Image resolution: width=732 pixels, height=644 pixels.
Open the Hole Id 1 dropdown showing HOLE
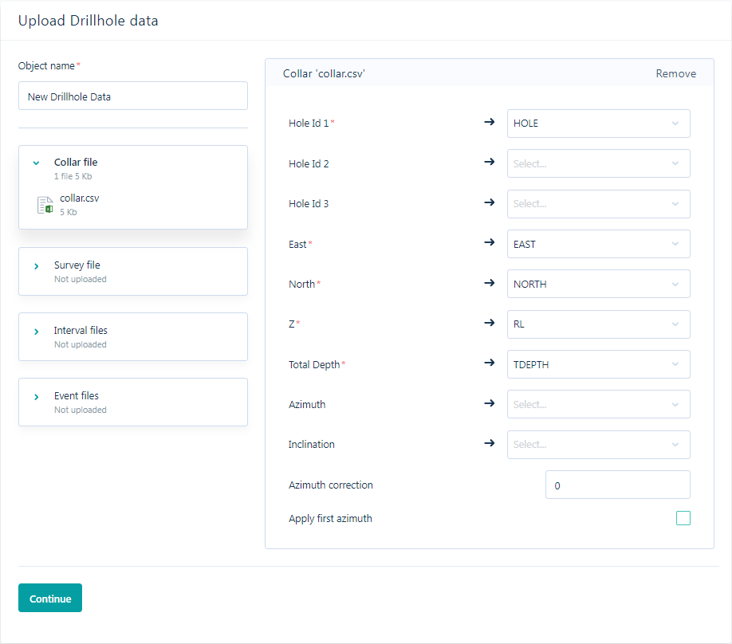[599, 124]
